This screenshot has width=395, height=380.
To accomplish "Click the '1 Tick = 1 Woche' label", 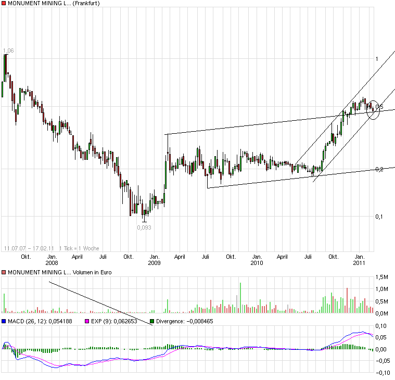I will (x=79, y=248).
